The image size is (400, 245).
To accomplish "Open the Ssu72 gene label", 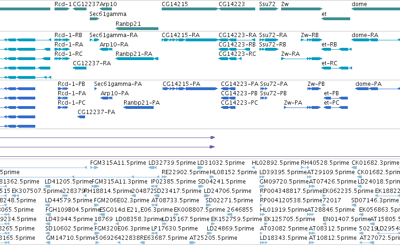I will pyautogui.click(x=267, y=4).
